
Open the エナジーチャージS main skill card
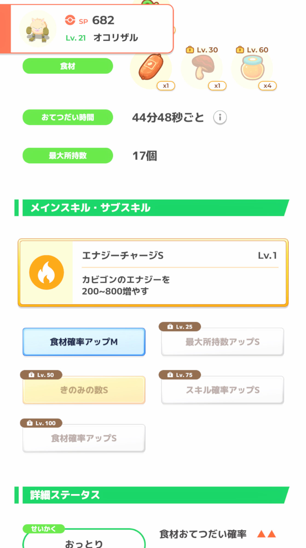click(180, 273)
